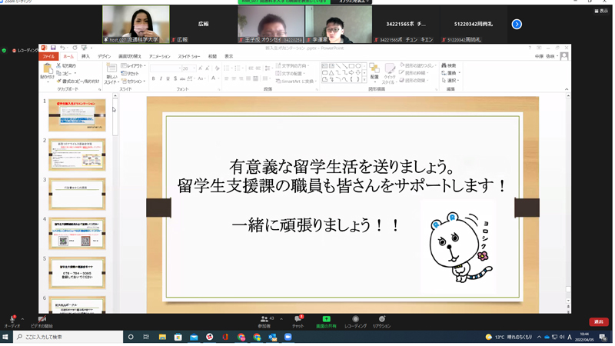Image resolution: width=615 pixels, height=346 pixels.
Task: Open セクション (Section) dropdown
Action: click(x=134, y=82)
